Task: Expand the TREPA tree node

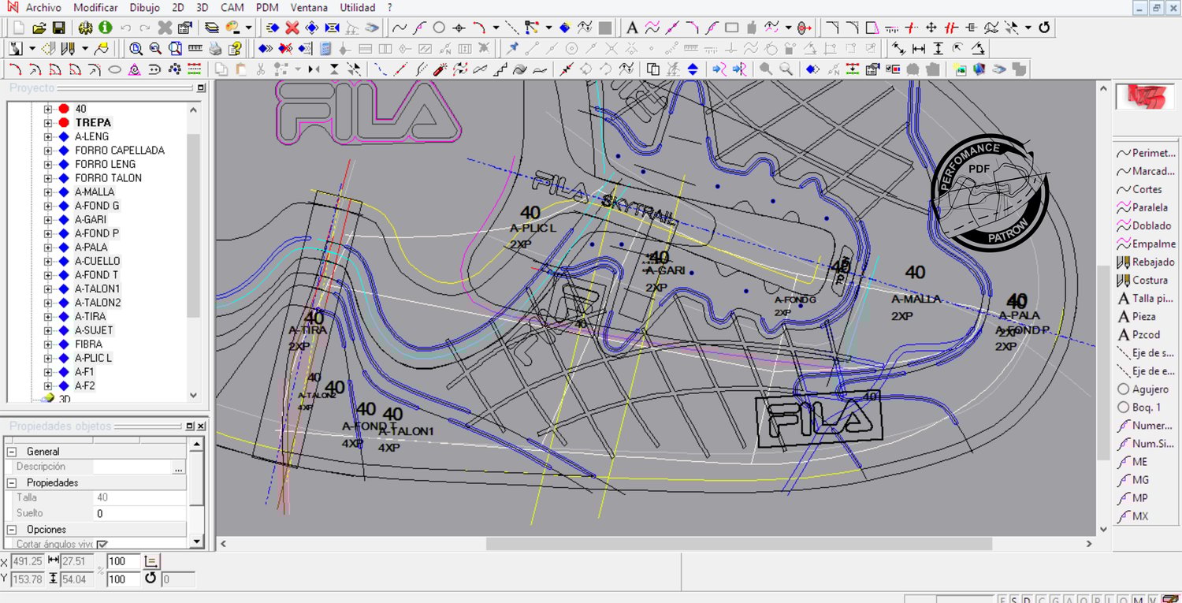Action: 48,123
